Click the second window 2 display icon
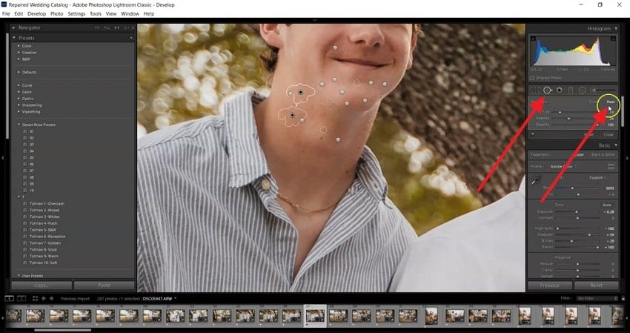The width and height of the screenshot is (630, 333). (21, 298)
